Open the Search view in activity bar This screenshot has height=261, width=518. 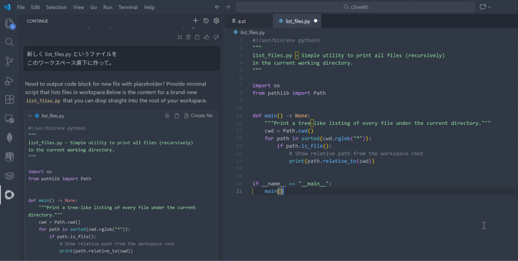click(9, 42)
